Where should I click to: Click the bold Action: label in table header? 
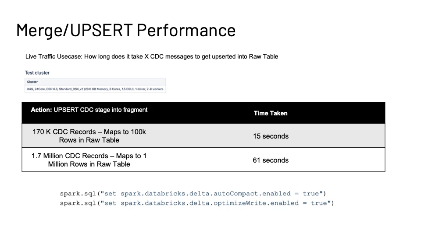click(x=41, y=110)
